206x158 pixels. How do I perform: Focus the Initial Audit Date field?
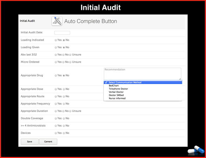[62, 33]
